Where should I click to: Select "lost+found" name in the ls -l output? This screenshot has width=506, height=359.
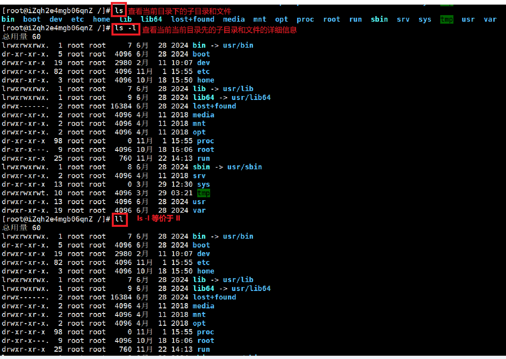click(x=214, y=106)
